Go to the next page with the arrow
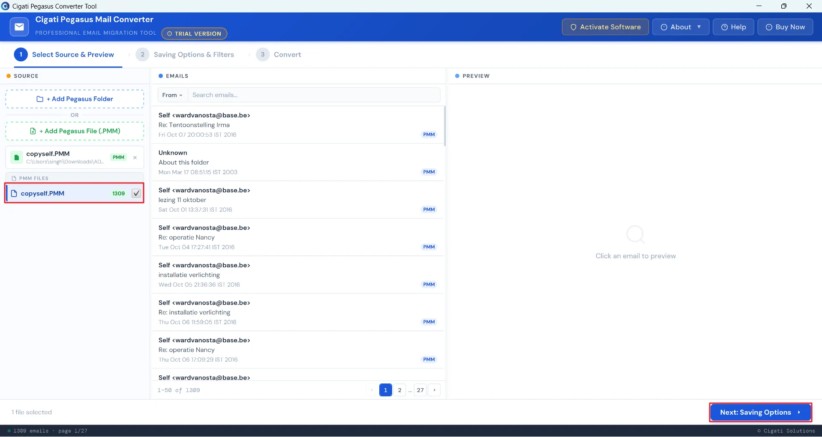This screenshot has height=437, width=822. tap(434, 390)
